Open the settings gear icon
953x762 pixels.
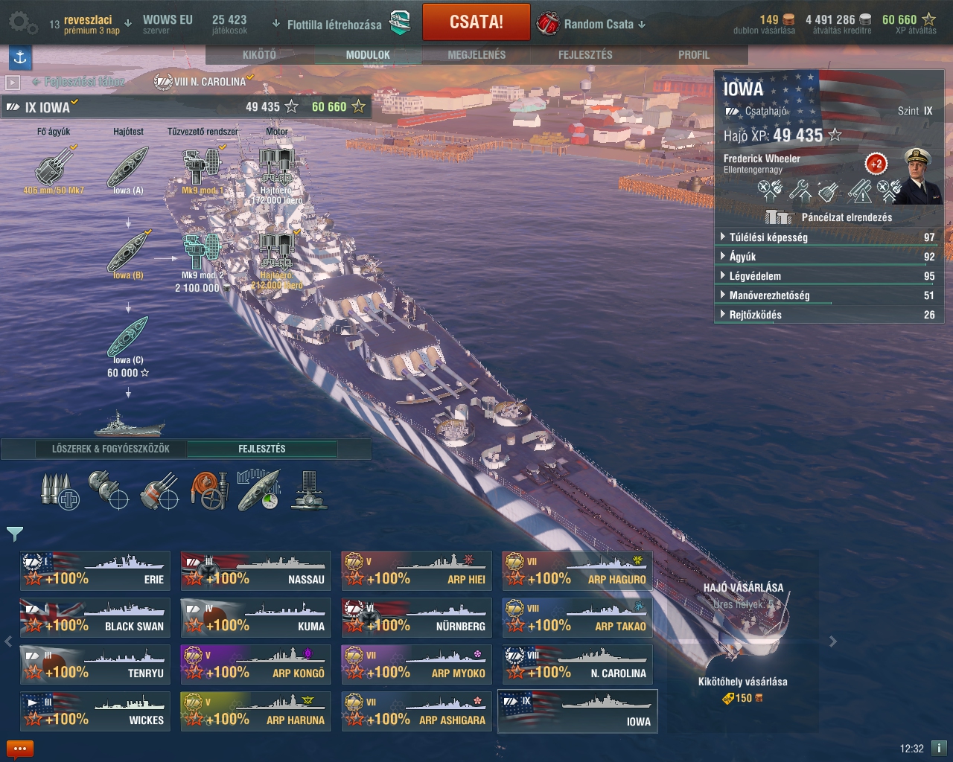pos(22,23)
